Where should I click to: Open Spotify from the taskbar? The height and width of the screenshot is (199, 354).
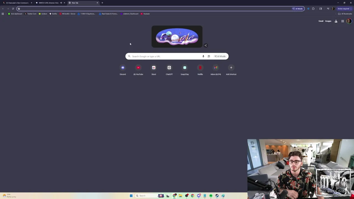pos(211,196)
